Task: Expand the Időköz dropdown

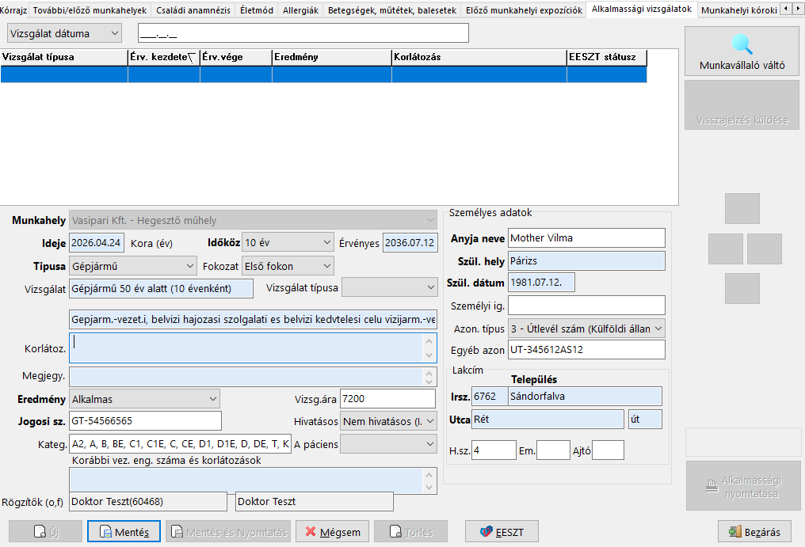Action: click(288, 242)
